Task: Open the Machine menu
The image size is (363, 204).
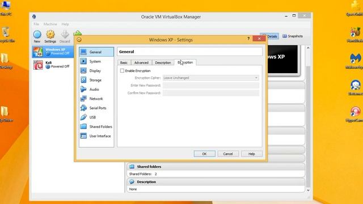Action: 50,24
